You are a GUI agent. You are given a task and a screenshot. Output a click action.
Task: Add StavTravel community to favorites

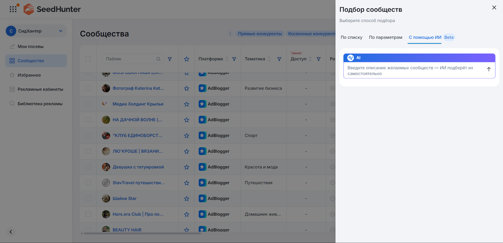tap(186, 183)
